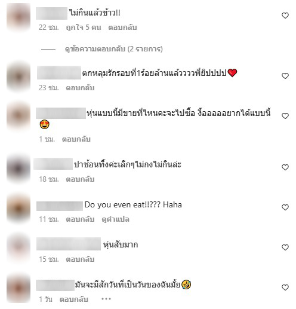Expand 'ดูข้อความตอบกลับ (2 รายการ)' replies
The image size is (296, 309).
tap(114, 49)
